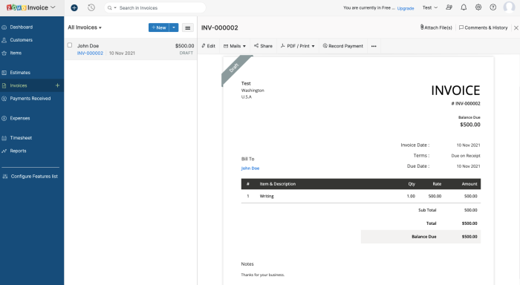The height and width of the screenshot is (285, 520).
Task: Open the John Doe customer link
Action: click(x=250, y=168)
